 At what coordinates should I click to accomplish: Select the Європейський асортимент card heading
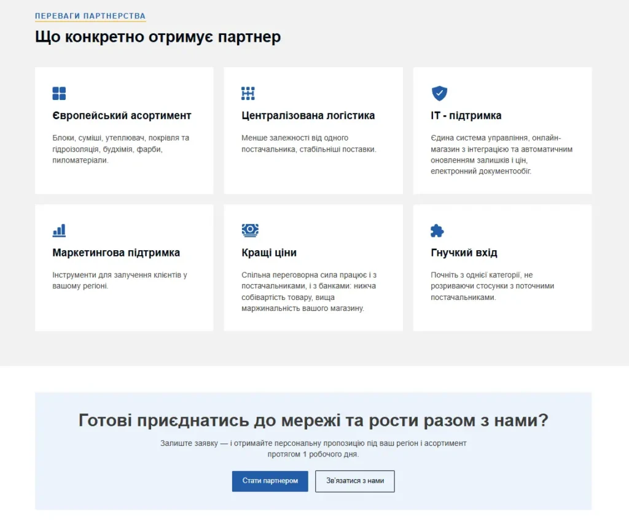122,116
